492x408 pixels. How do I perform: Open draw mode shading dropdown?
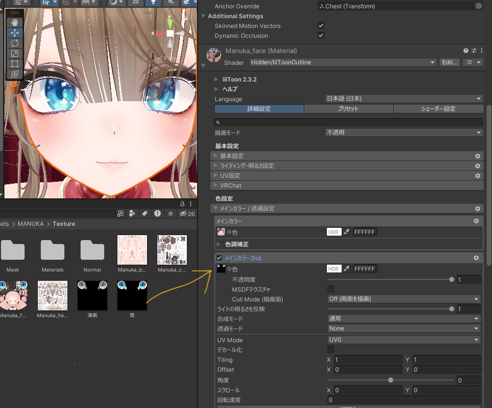click(x=116, y=2)
